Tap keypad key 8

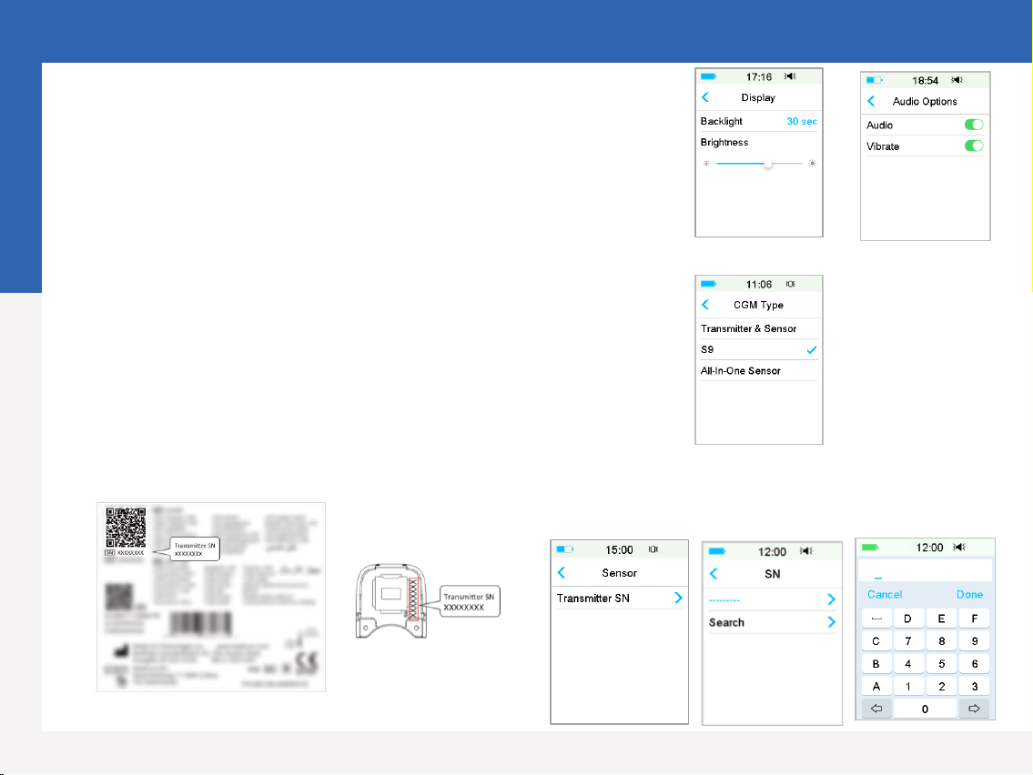pyautogui.click(x=941, y=640)
